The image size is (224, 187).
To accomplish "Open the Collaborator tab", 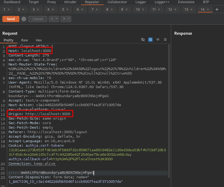I will [117, 2].
